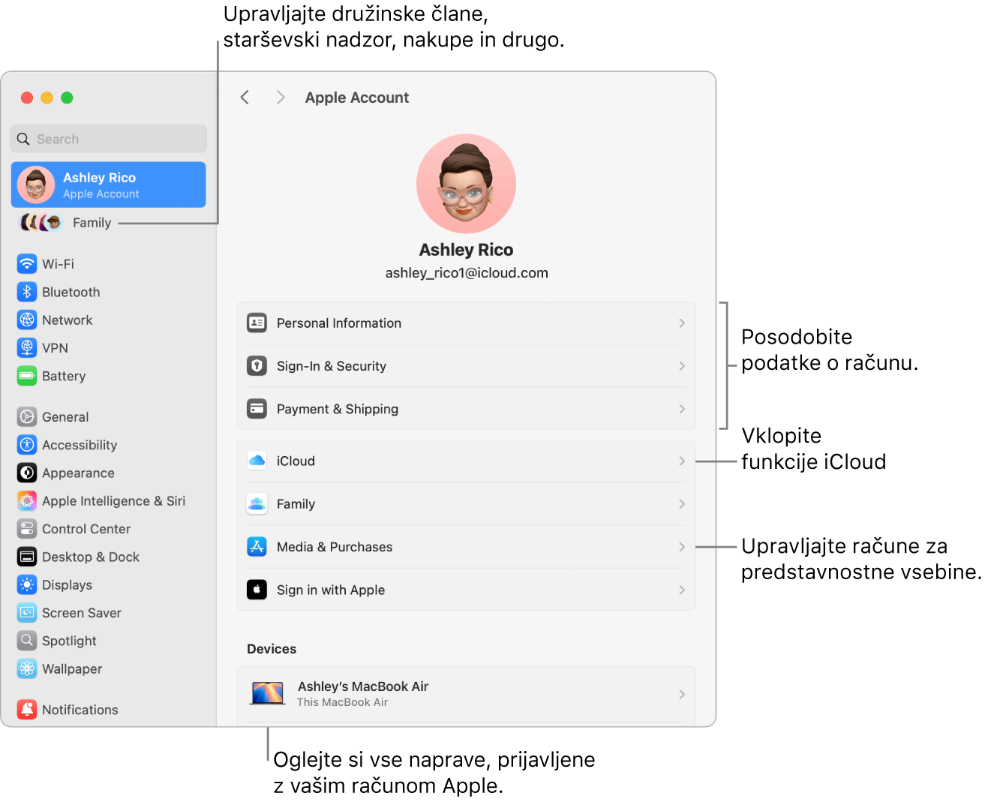Click the ashley_rico1@icloud.com email text

pos(467,273)
